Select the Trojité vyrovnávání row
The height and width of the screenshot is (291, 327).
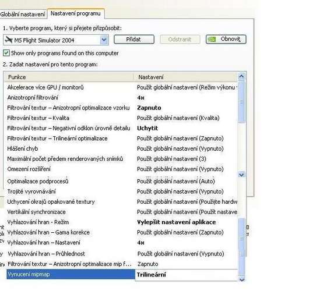122,191
